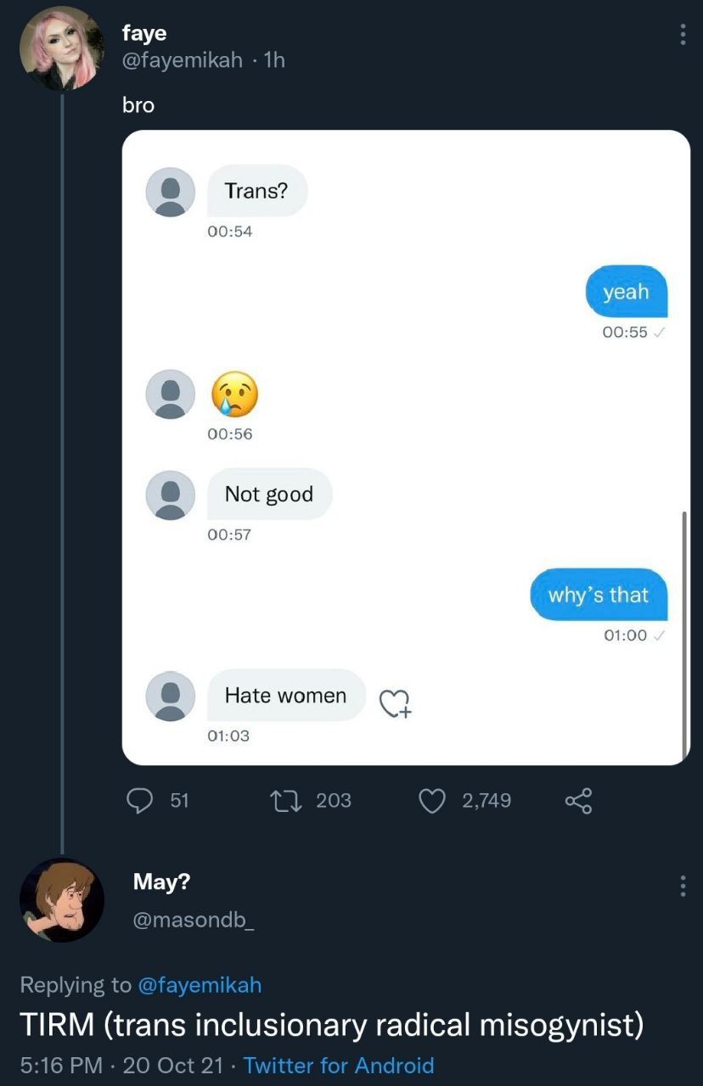Click the 'Trans?' message bubble
Screen dimensions: 703x1086
click(x=256, y=191)
